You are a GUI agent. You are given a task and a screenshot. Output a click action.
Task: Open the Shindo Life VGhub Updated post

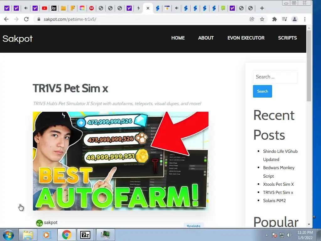pyautogui.click(x=280, y=155)
